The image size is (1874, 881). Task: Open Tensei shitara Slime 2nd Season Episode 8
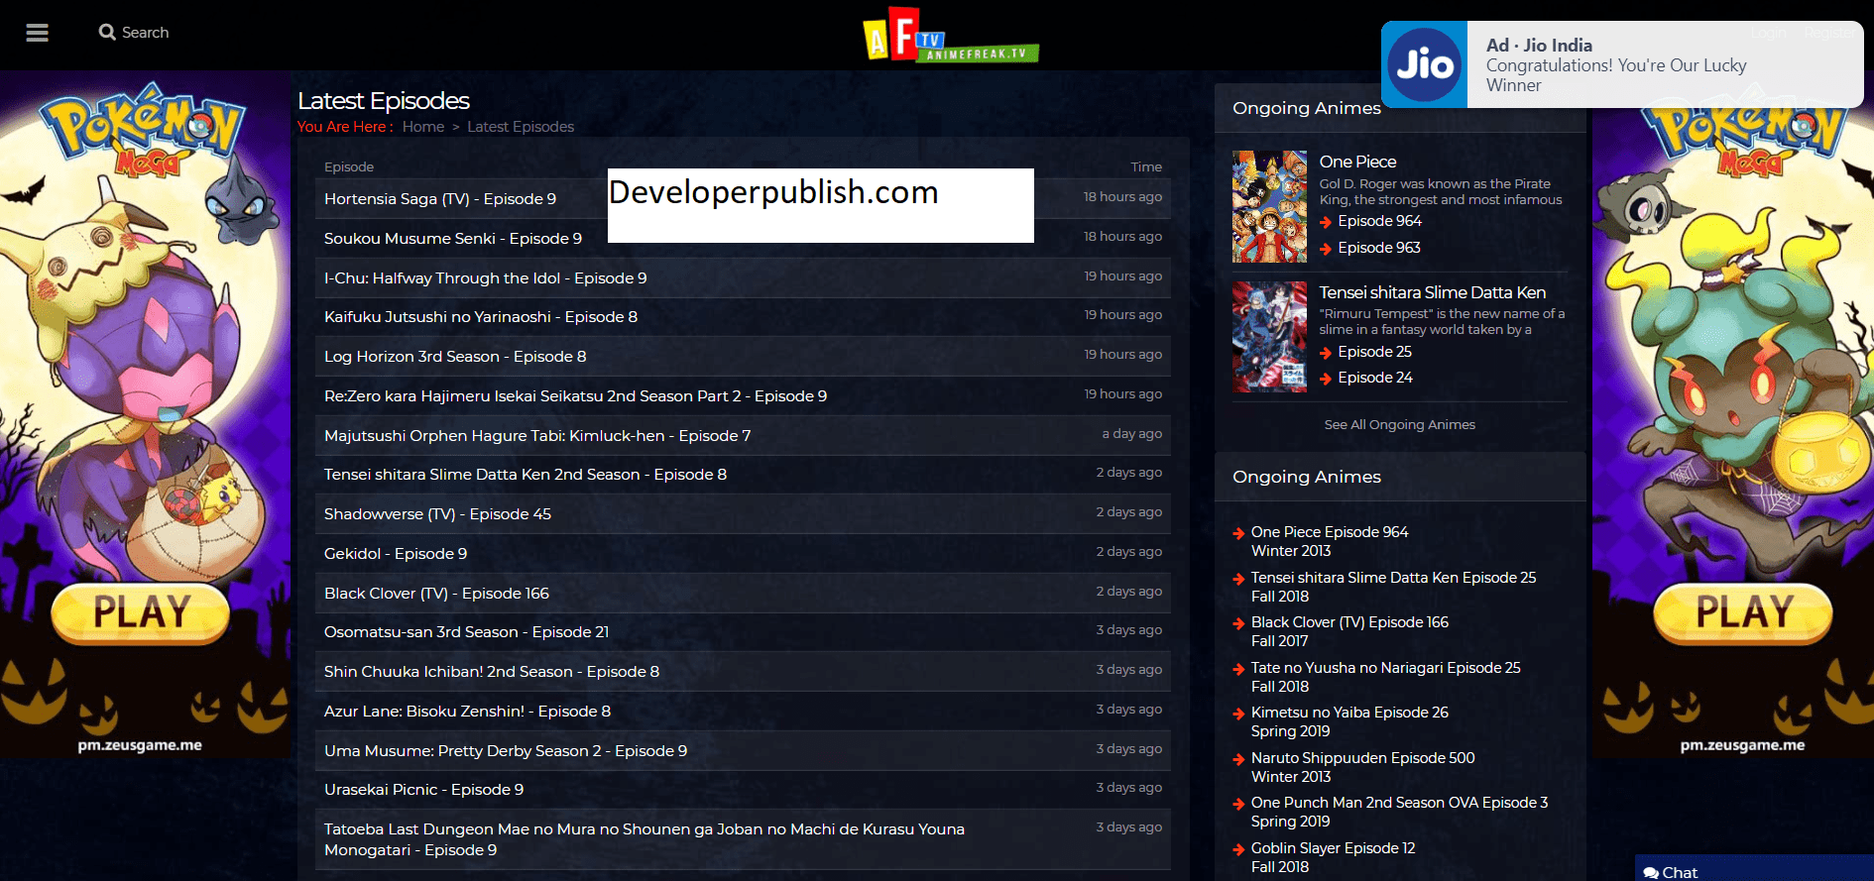pos(526,475)
